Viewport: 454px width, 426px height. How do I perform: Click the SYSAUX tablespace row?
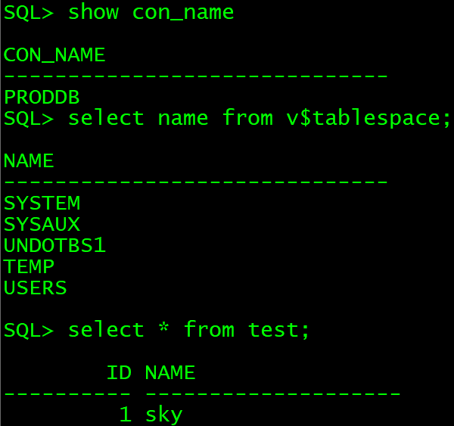[x=42, y=225]
